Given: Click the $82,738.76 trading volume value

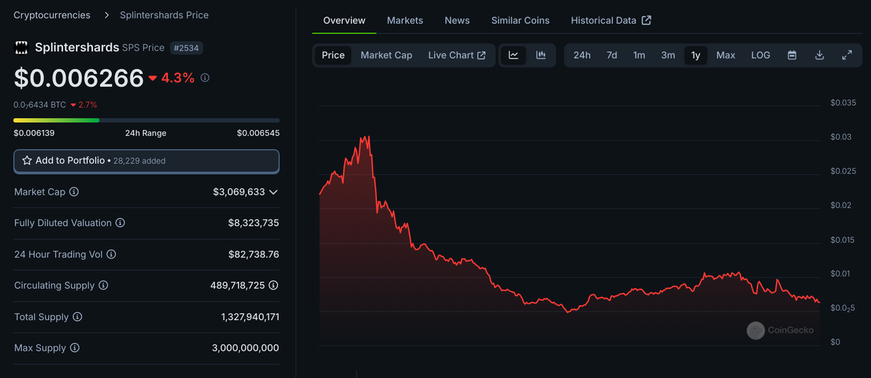Looking at the screenshot, I should click(x=254, y=254).
